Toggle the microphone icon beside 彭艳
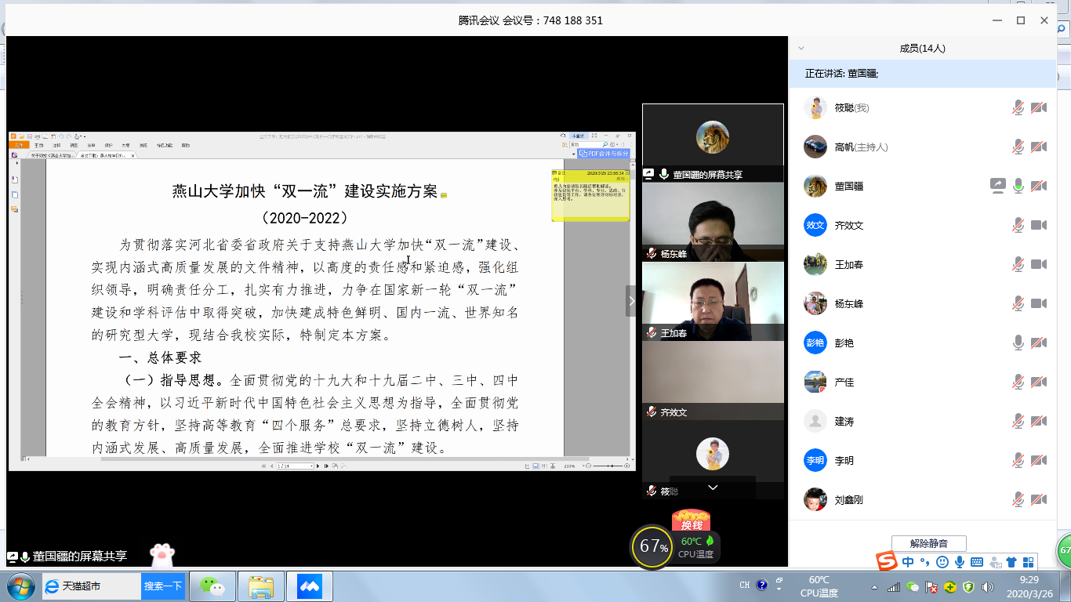1071x602 pixels. (x=1018, y=343)
